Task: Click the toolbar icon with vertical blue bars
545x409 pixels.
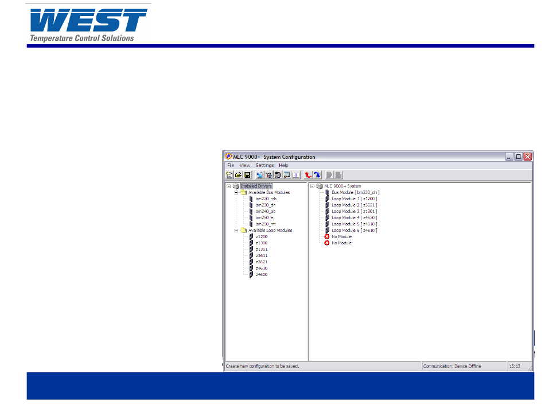Action: 296,175
